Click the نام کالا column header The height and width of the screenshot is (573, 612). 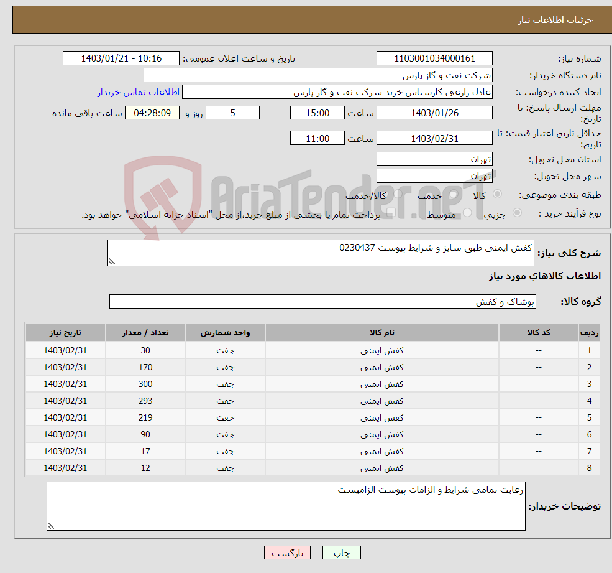click(381, 333)
